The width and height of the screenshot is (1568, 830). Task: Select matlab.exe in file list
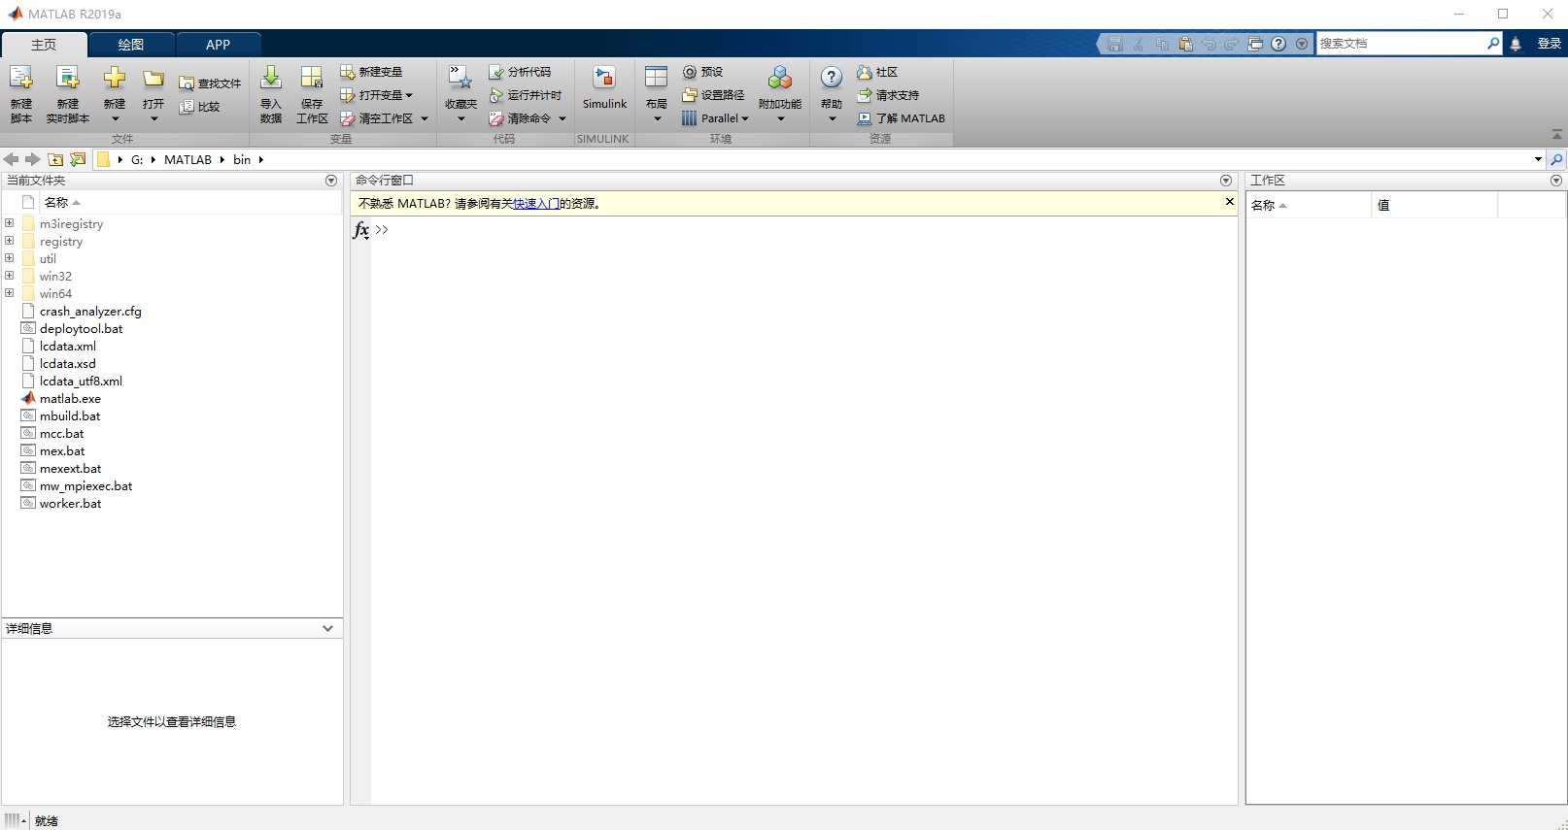coord(70,398)
